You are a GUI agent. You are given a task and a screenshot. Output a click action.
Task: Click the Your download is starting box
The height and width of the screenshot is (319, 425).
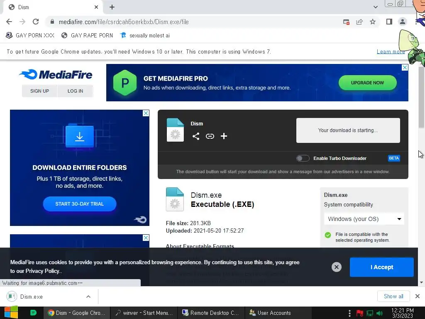348,130
